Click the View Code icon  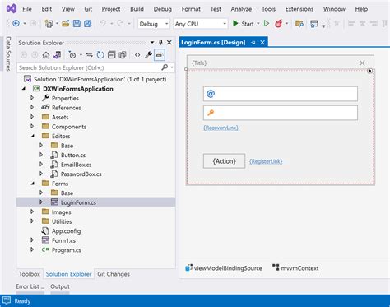click(x=137, y=55)
